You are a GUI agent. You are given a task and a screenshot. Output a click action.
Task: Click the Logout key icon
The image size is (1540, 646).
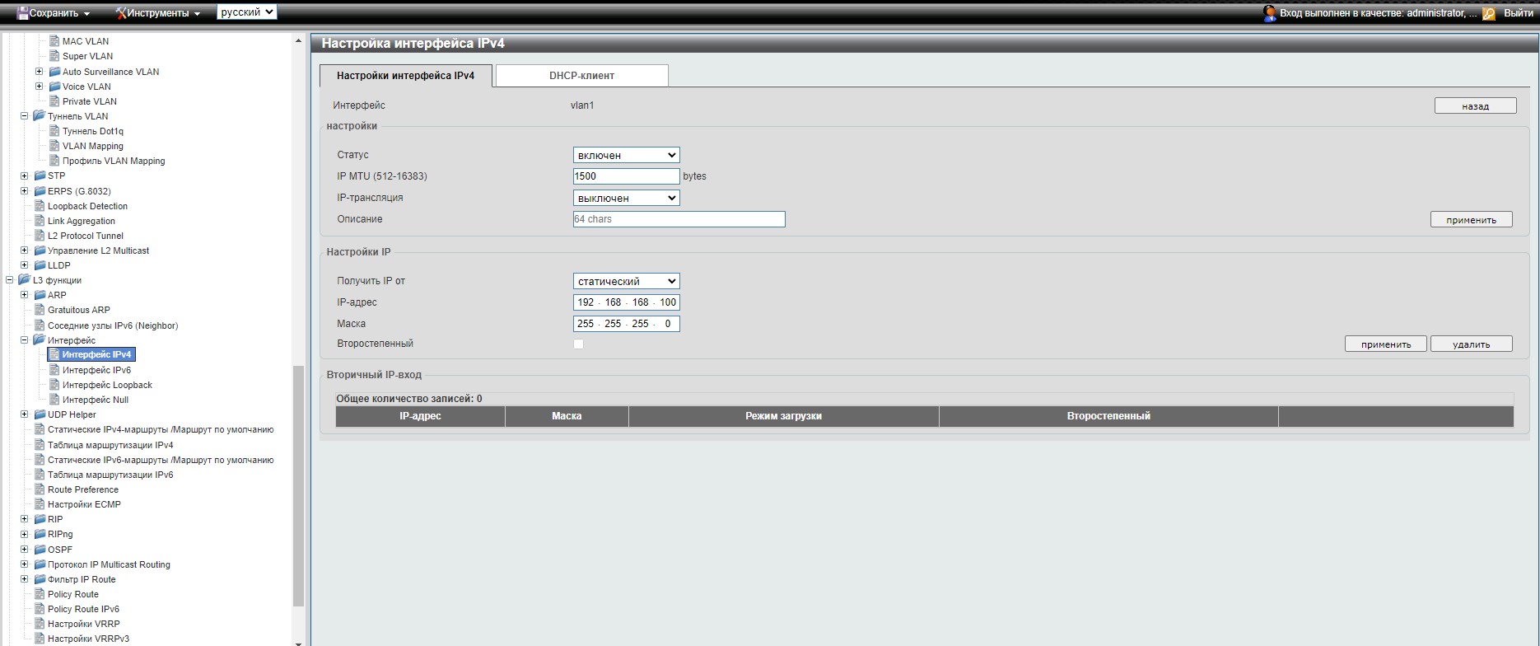(1489, 13)
